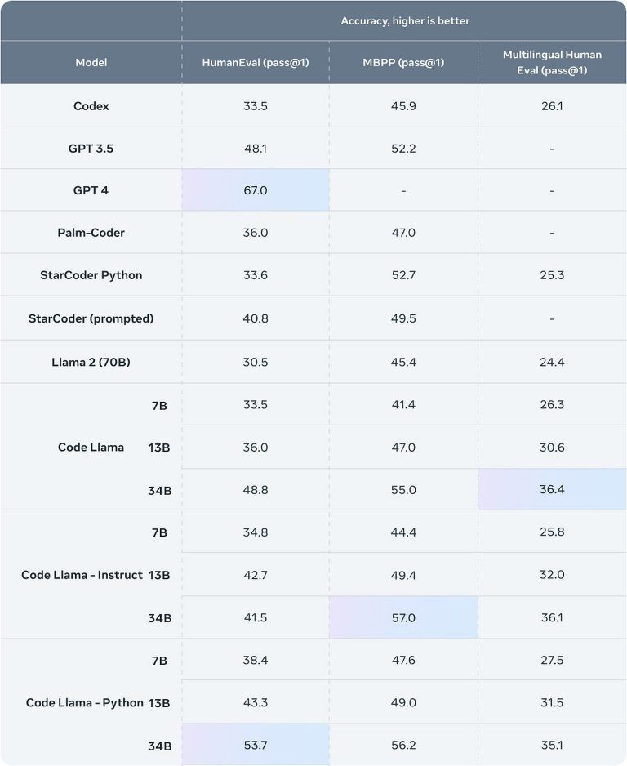Select the Code Llama - Instruct group label
The width and height of the screenshot is (627, 766).
coord(82,575)
